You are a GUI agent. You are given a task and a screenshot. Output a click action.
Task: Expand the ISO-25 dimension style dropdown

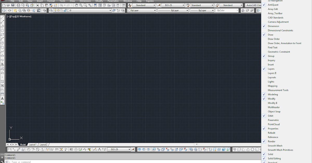(183, 5)
